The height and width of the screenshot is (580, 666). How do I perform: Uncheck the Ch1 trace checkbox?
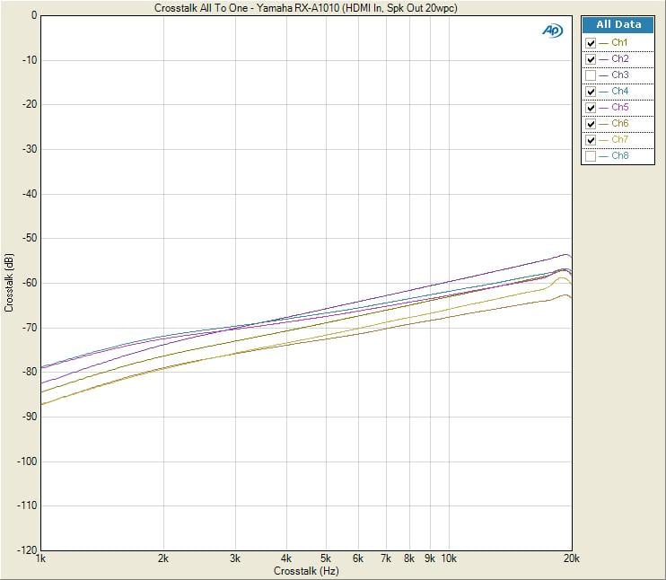(x=591, y=43)
